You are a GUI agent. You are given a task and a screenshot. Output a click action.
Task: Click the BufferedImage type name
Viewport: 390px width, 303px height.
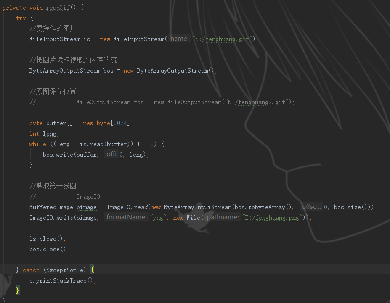point(51,207)
